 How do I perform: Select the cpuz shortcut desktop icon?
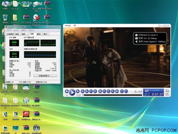pos(37,6)
